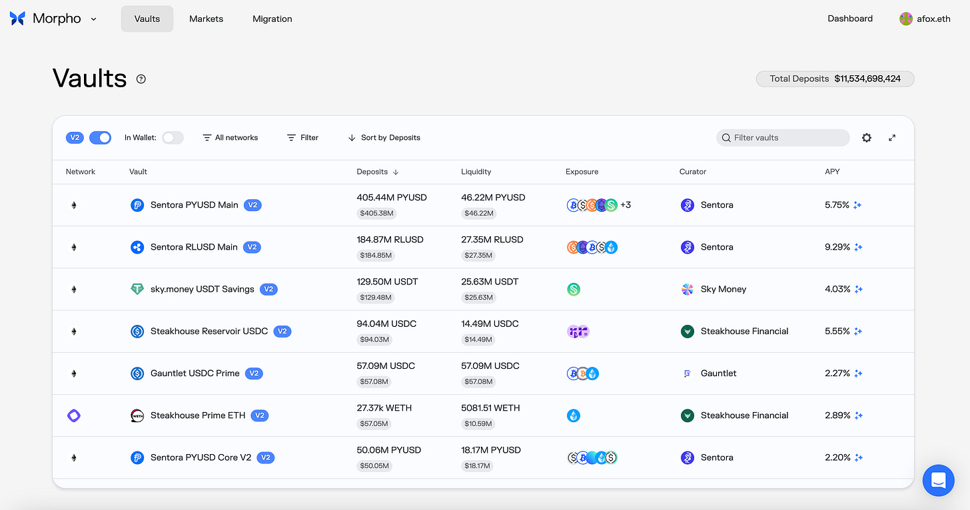Click the afox.eth avatar icon
The image size is (970, 510).
(x=905, y=19)
